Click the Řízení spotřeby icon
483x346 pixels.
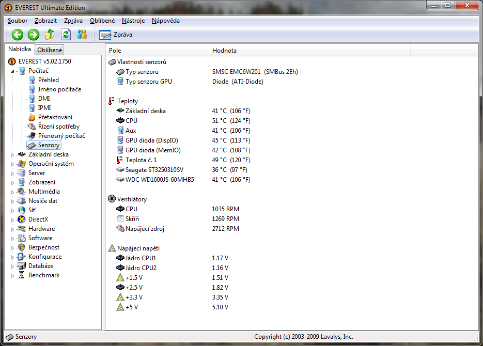32,127
